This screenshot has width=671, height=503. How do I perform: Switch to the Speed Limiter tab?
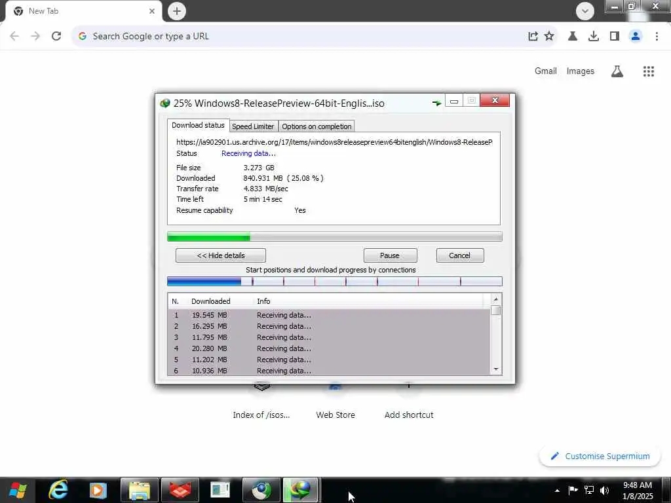click(253, 126)
